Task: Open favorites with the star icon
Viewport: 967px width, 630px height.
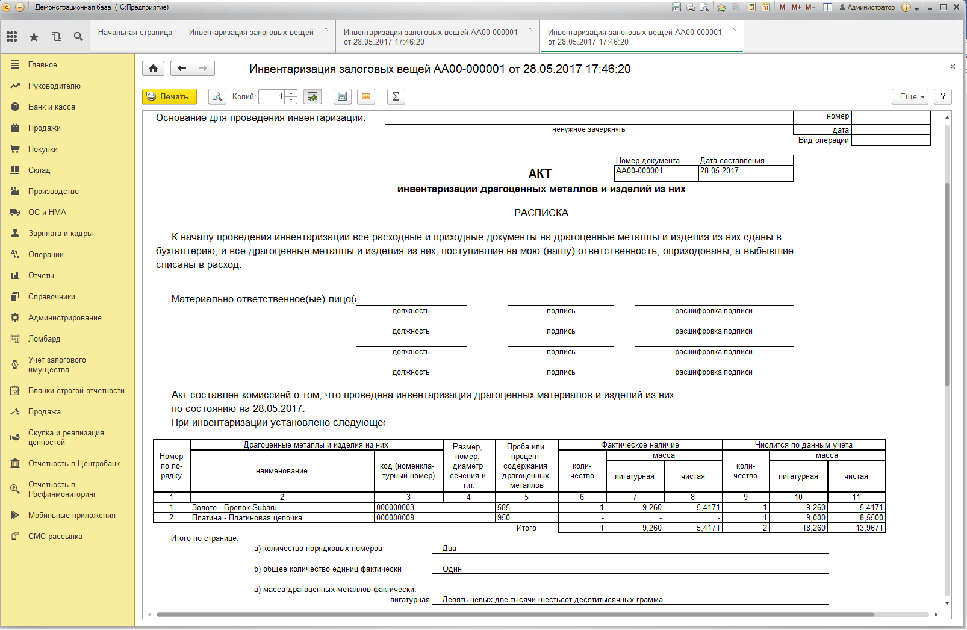Action: (x=34, y=37)
